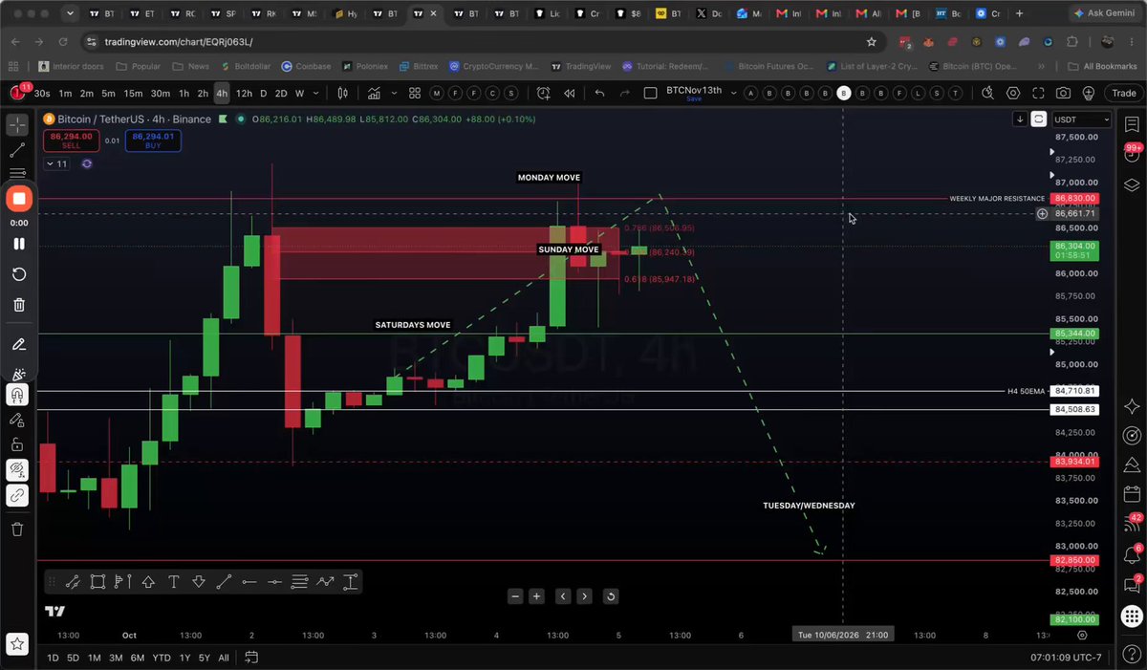The image size is (1147, 670).
Task: Click the blue BUY 86,294.01 button
Action: pyautogui.click(x=153, y=140)
